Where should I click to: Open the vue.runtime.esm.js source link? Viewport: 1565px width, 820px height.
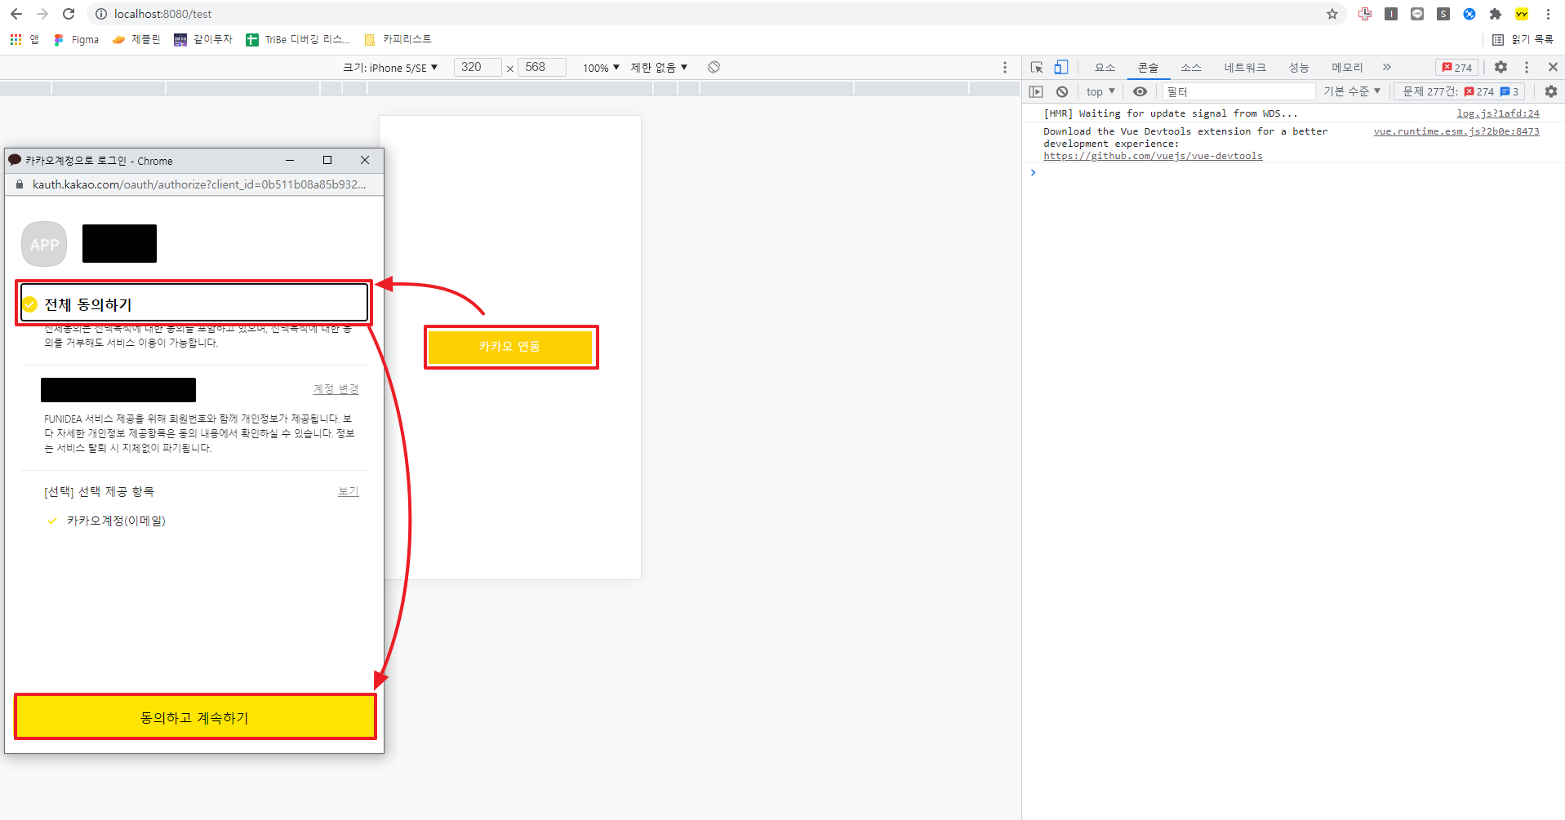pyautogui.click(x=1456, y=131)
